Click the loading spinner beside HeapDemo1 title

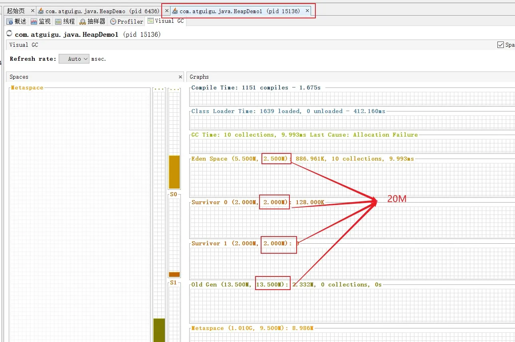click(10, 34)
